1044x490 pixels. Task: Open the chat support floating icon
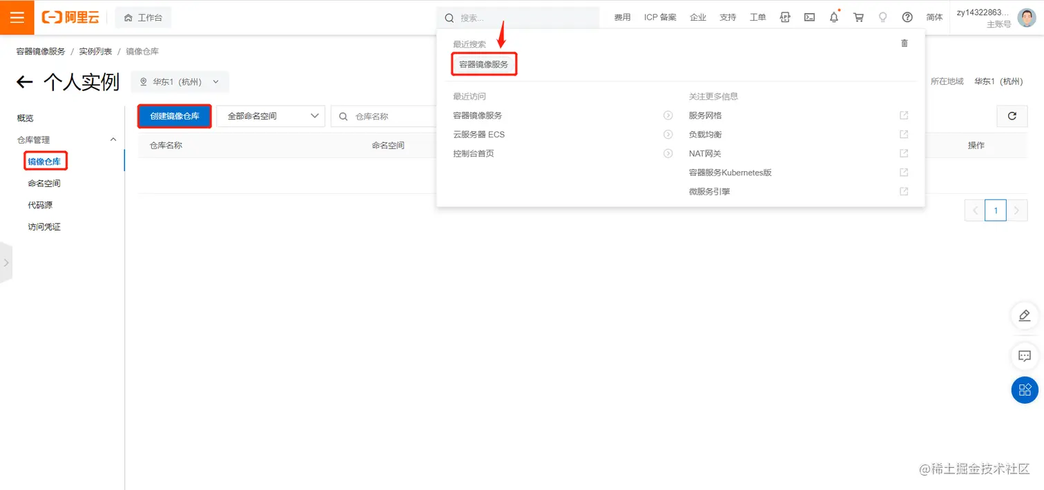pos(1025,356)
